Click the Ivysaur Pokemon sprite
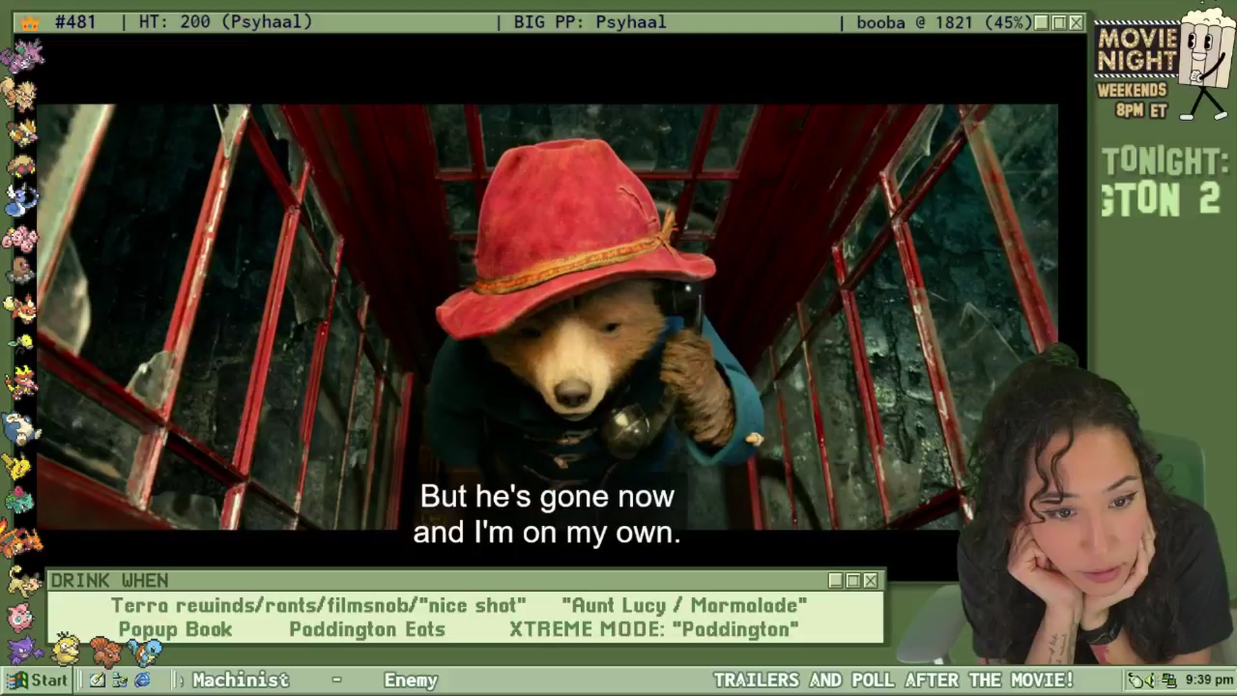Screen dimensions: 1237x696 click(19, 500)
